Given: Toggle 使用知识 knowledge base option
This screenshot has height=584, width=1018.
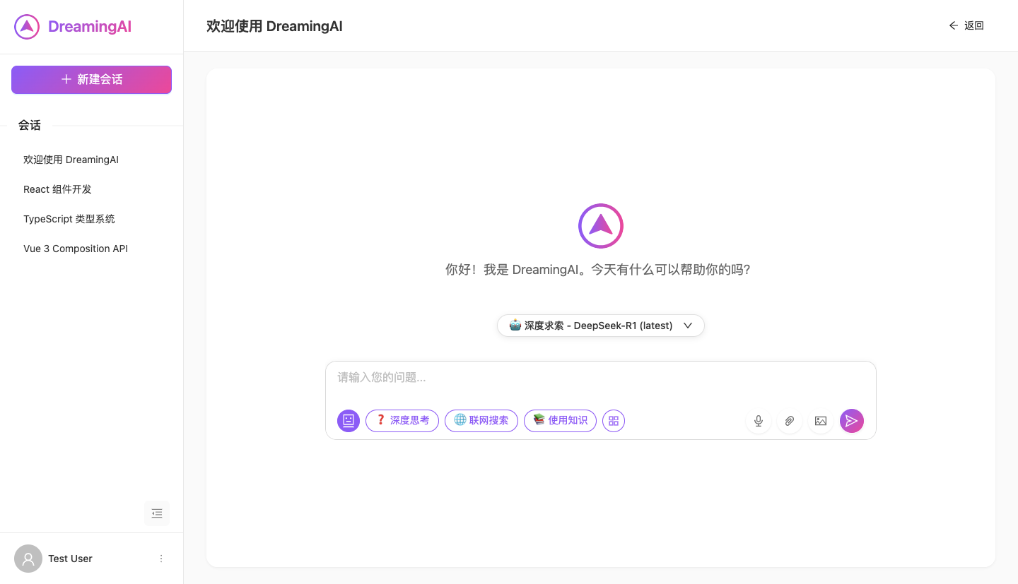Looking at the screenshot, I should [x=561, y=421].
